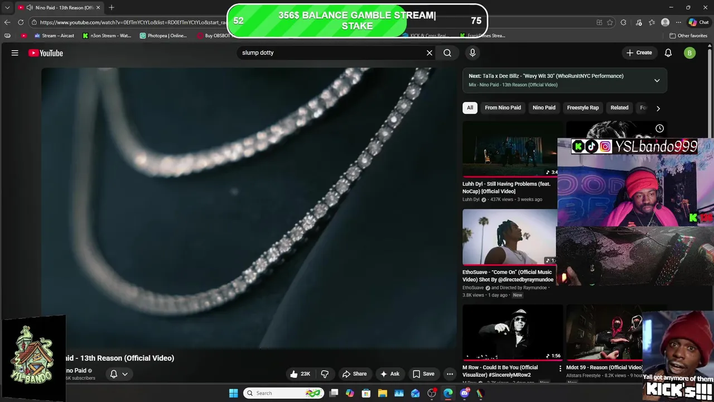Screen dimensions: 714x402
Task: Click the 'Luhh Dyl' channel name
Action: [x=471, y=199]
